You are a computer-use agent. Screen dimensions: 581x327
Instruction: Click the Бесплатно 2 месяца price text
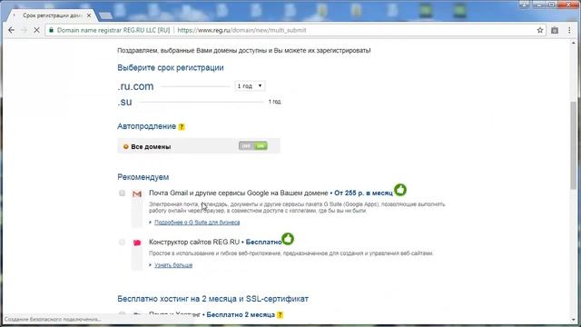(x=241, y=314)
